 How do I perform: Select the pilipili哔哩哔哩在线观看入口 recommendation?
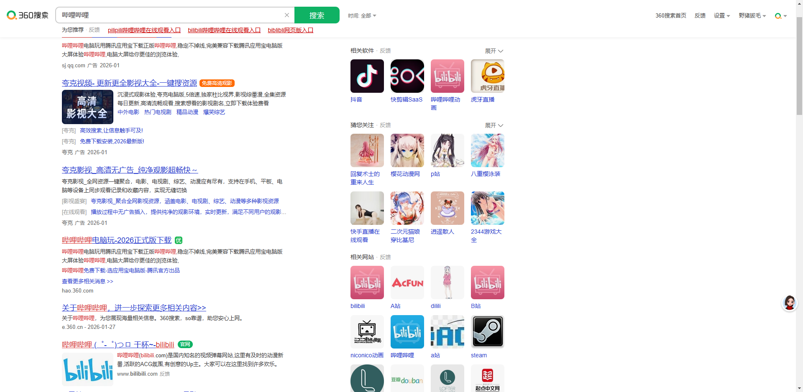tap(144, 30)
